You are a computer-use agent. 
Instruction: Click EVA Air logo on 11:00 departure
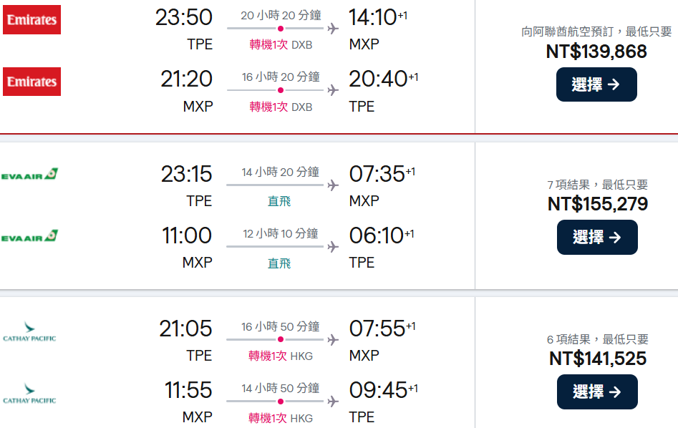point(29,236)
